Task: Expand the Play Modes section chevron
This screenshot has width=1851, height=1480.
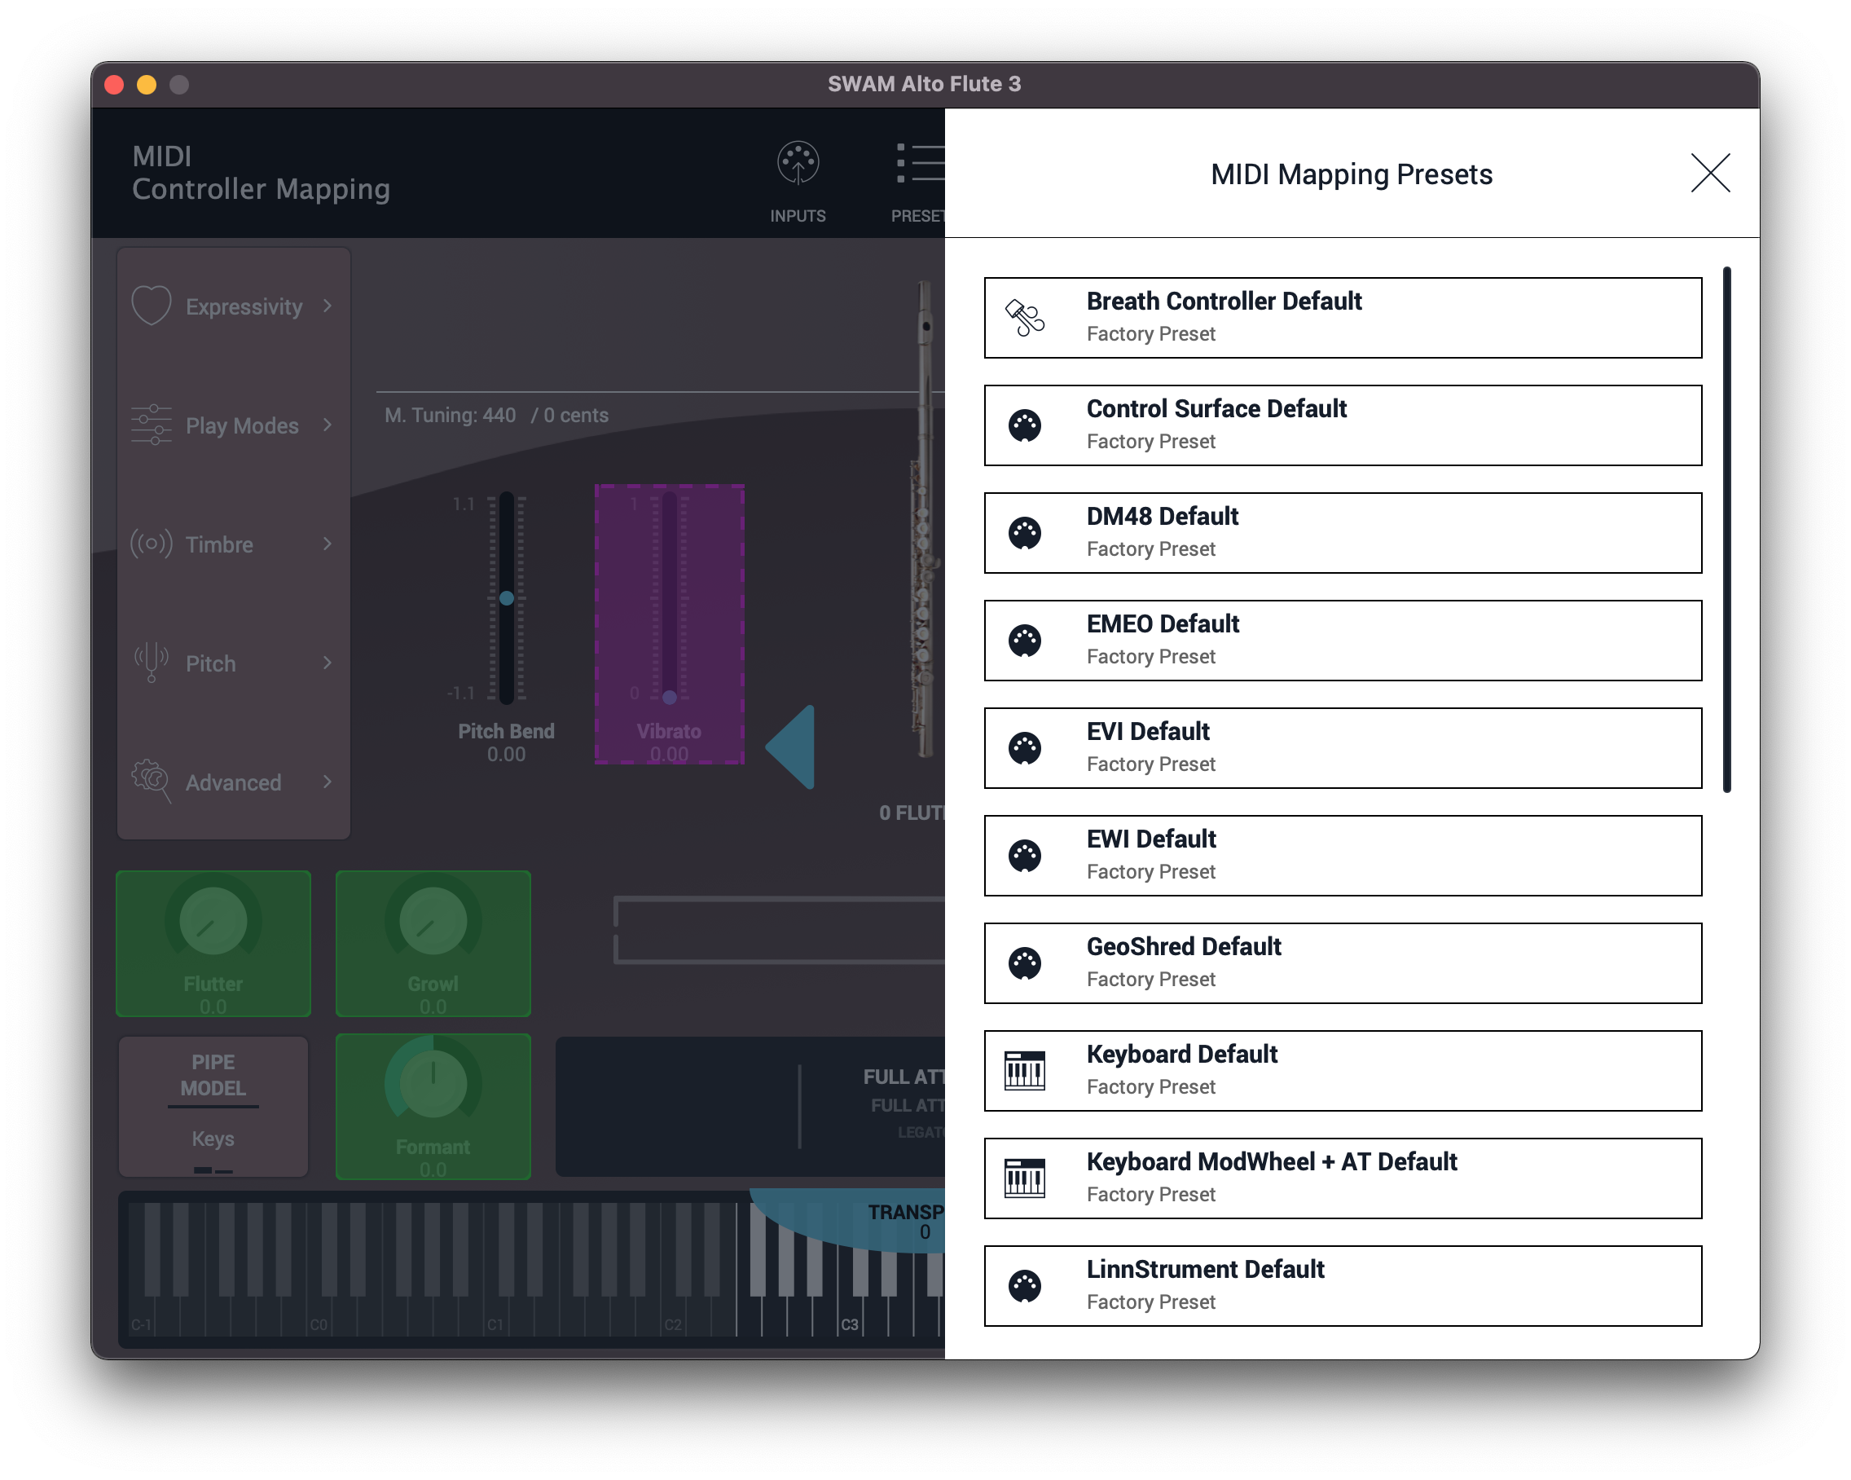Action: [x=327, y=425]
